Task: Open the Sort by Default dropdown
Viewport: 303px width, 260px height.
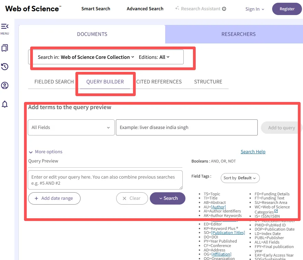Action: pyautogui.click(x=240, y=178)
